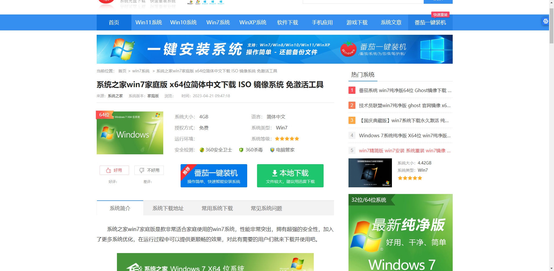Click the dark Windows 7 sidebar thumbnail
Viewport: 554px width, 271px height.
(370, 173)
